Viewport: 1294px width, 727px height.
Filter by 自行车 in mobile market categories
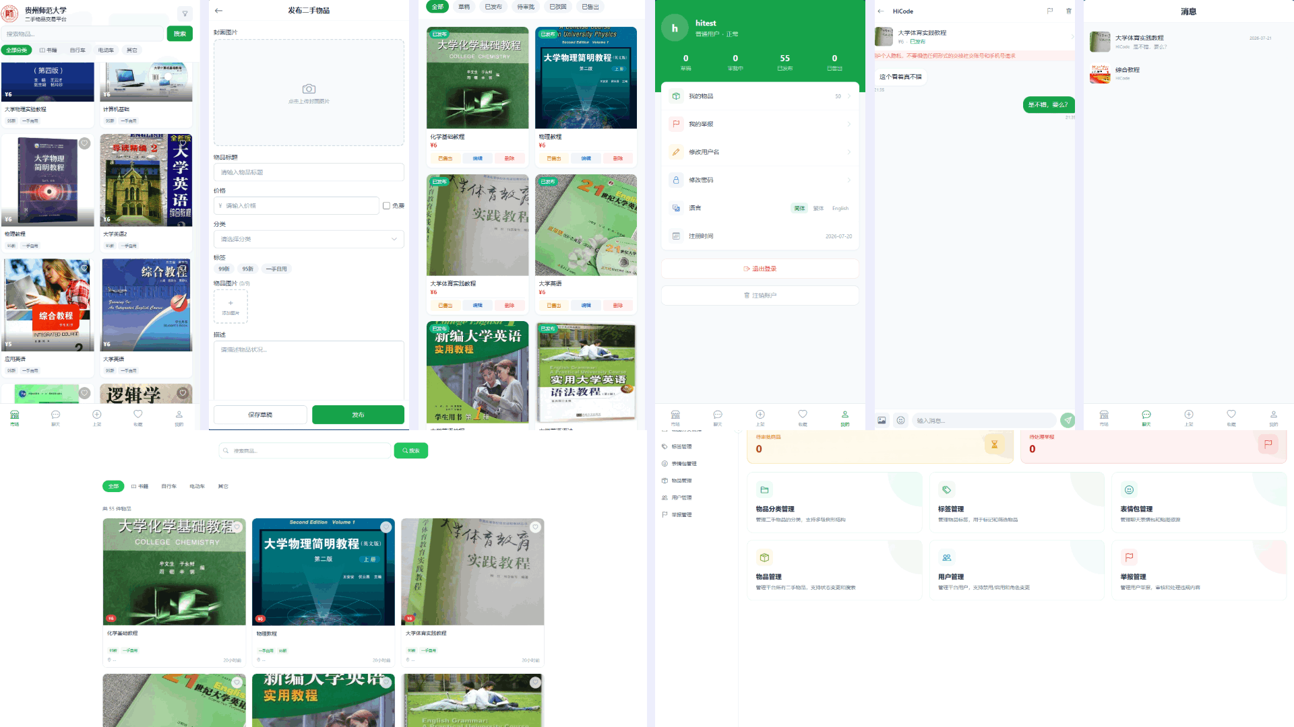[x=78, y=50]
